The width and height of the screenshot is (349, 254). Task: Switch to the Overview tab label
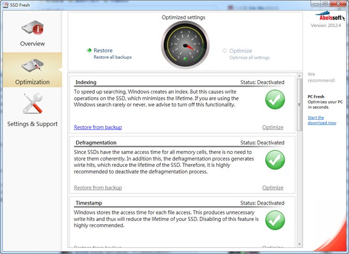point(33,44)
